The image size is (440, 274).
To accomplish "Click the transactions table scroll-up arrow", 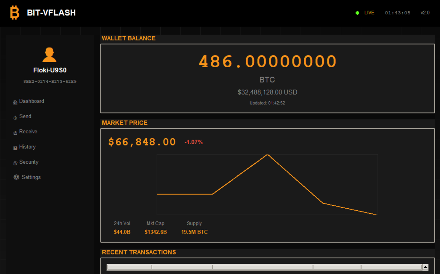I will [x=425, y=267].
